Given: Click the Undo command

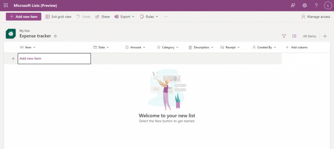Looking at the screenshot, I should pyautogui.click(x=83, y=17).
